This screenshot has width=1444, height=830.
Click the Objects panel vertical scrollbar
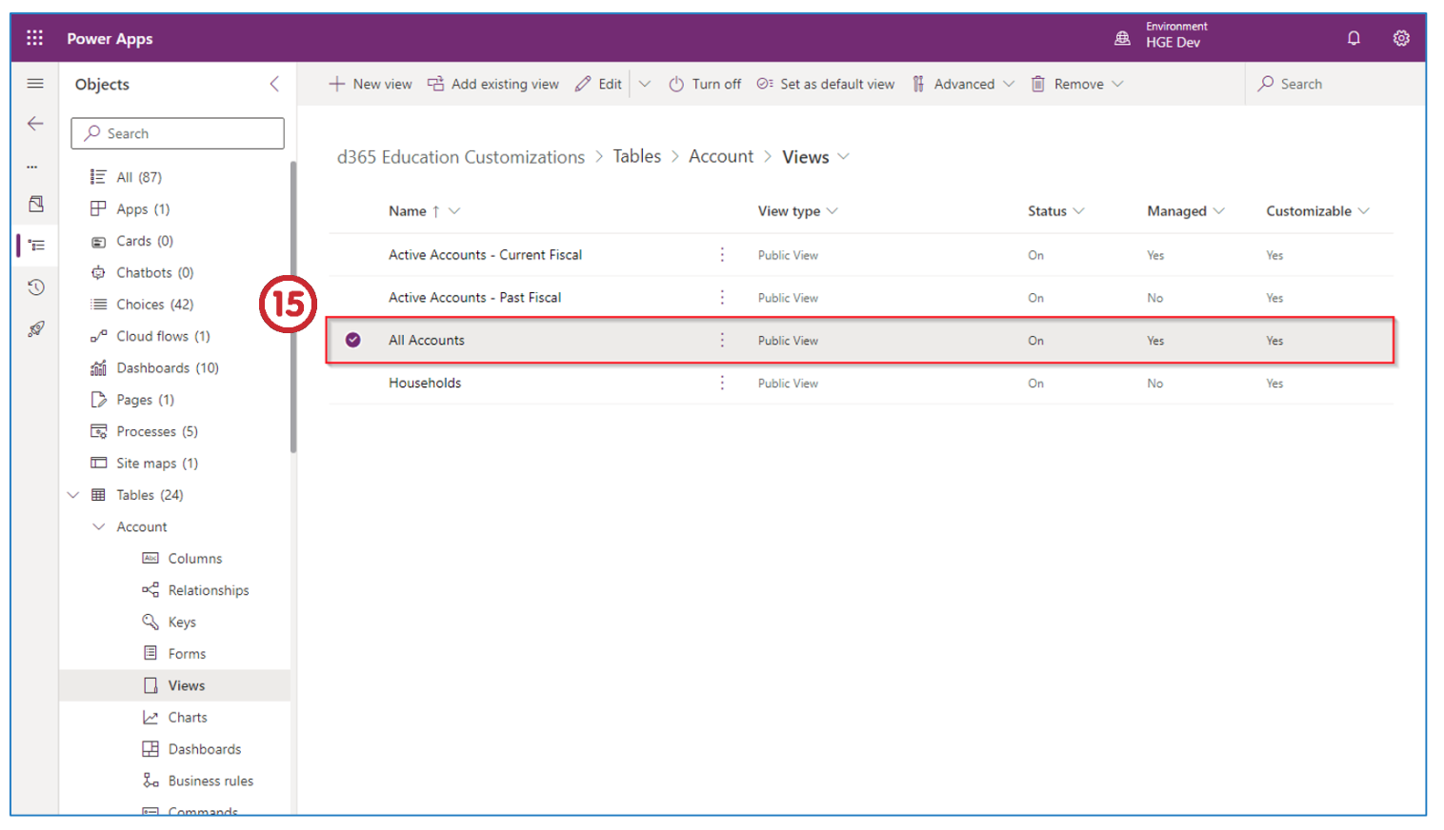pyautogui.click(x=293, y=305)
